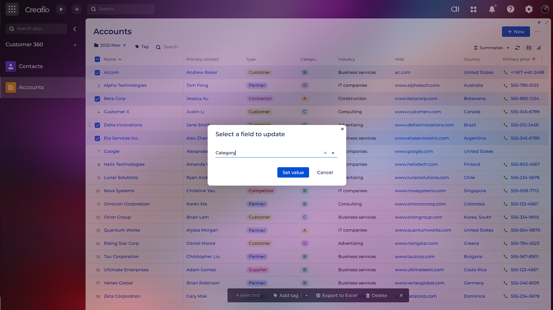This screenshot has height=310, width=553.
Task: Cancel the field update dialog
Action: 325,172
